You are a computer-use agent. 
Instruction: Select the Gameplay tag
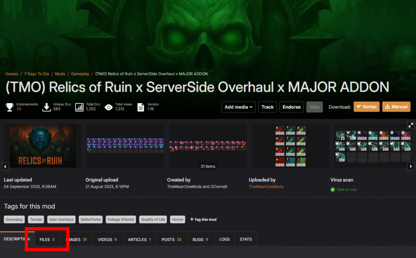(14, 219)
